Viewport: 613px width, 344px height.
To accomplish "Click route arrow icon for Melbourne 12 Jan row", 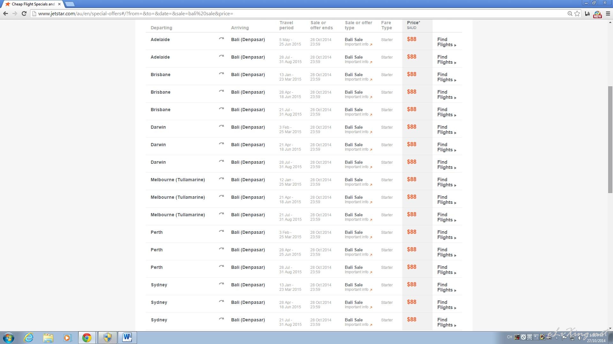I will tap(221, 179).
